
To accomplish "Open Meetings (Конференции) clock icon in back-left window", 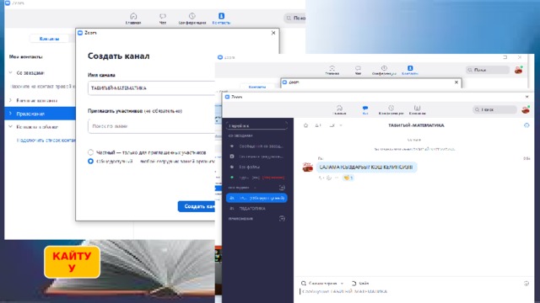I will 192,19.
